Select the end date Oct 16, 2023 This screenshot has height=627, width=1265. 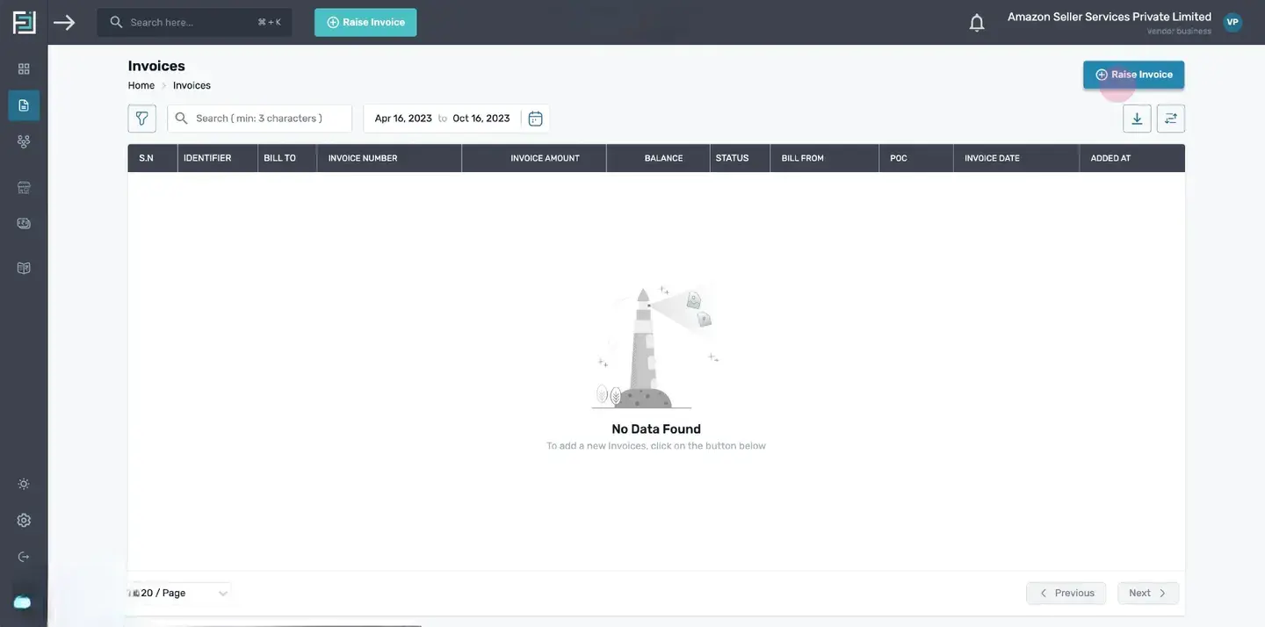[x=481, y=119]
